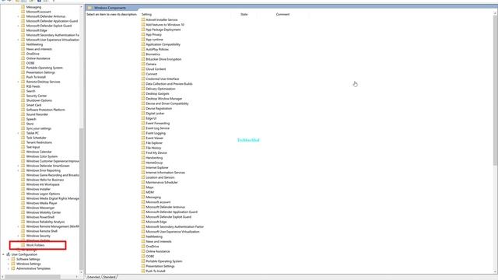Open App Package Deployment in the list
Screen dimensions: 498x280
click(163, 30)
